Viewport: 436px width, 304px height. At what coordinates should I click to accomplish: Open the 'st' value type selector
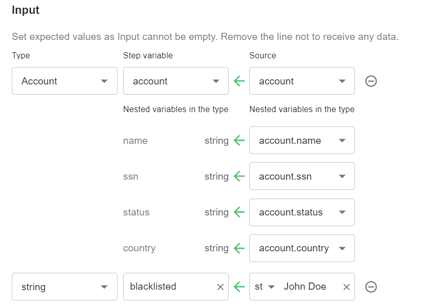(265, 287)
